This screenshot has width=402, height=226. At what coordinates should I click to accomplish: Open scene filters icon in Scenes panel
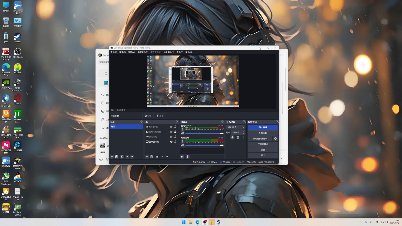click(122, 157)
